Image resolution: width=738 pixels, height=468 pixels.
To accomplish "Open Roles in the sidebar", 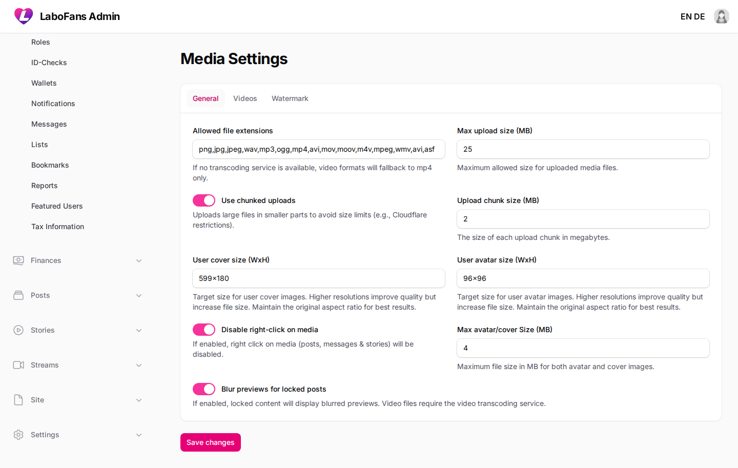I will point(40,42).
